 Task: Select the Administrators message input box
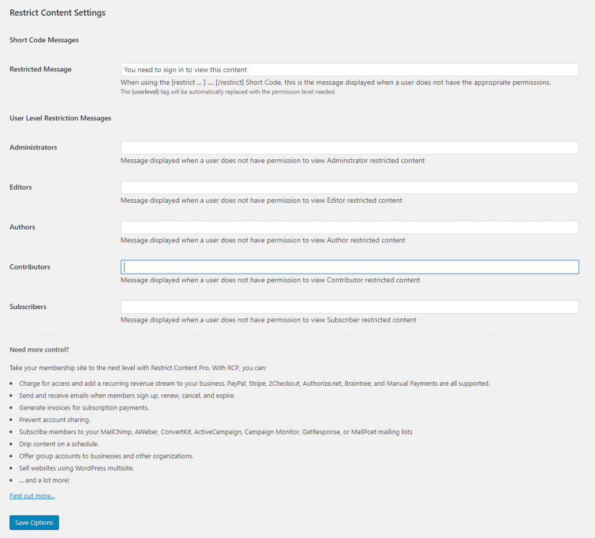[349, 147]
